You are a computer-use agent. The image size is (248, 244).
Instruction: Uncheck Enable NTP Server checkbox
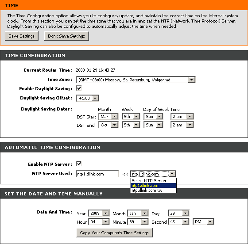[79, 164]
